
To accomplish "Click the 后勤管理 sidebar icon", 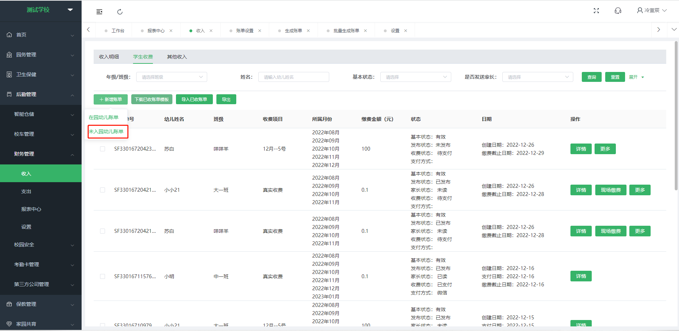I will coord(9,94).
